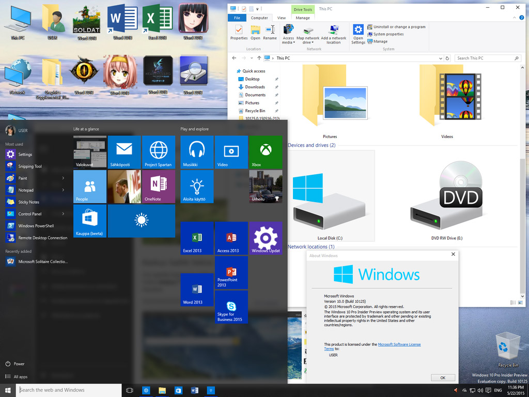Open Microsoft Solitaire Collection
Image resolution: width=529 pixels, height=397 pixels.
[x=37, y=262]
